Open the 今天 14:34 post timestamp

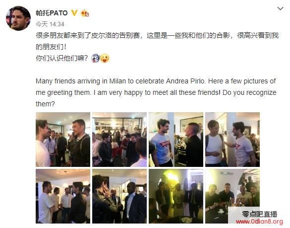50,24
